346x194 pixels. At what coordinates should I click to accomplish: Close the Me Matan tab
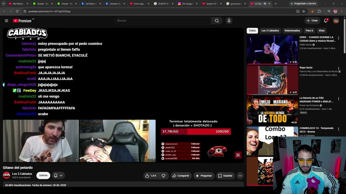point(27,4)
